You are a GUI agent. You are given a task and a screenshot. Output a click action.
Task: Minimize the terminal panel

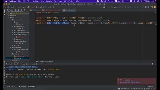coord(155,64)
